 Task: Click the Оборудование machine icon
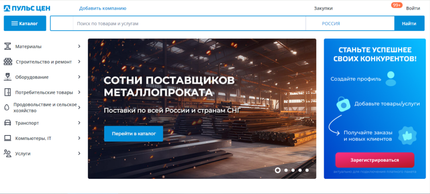coord(8,77)
